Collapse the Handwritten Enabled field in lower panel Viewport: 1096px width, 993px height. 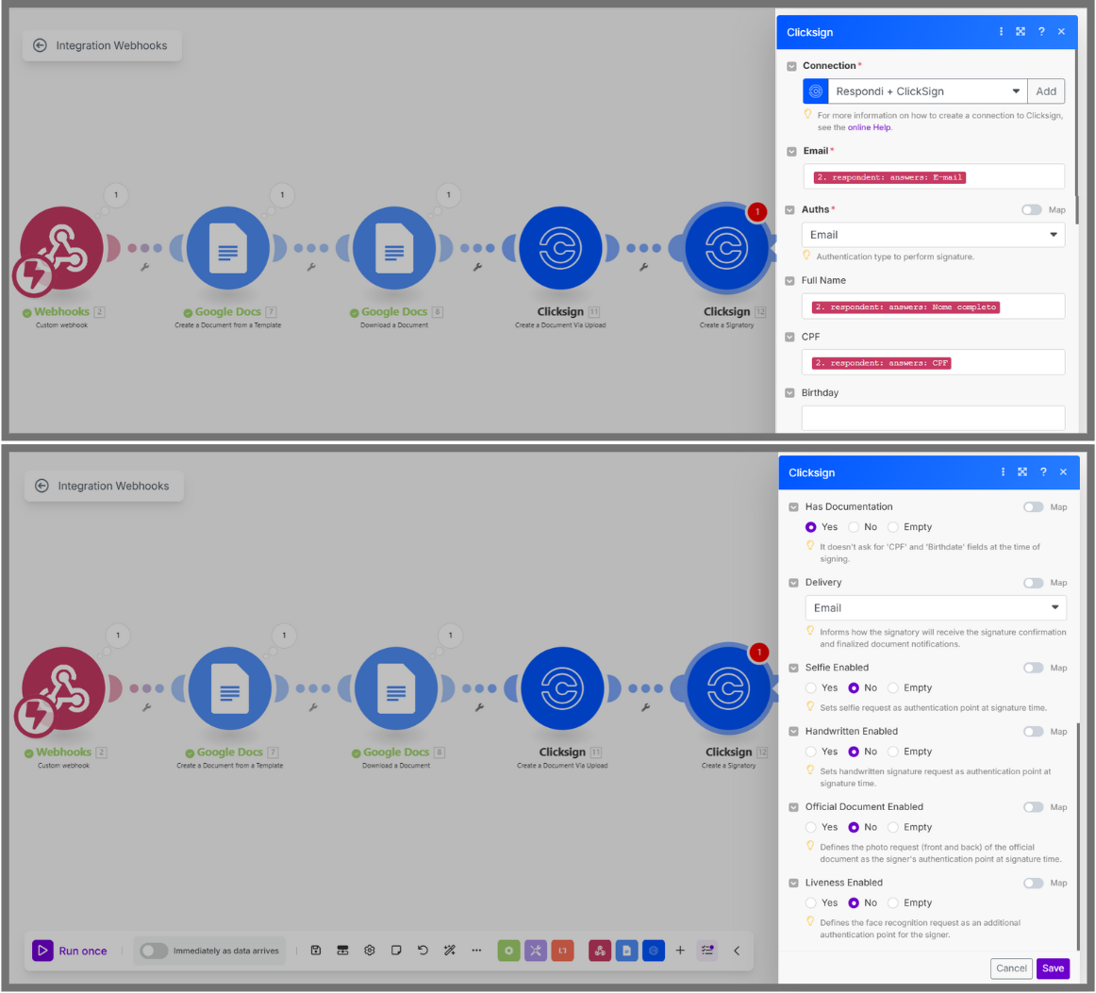coord(793,732)
